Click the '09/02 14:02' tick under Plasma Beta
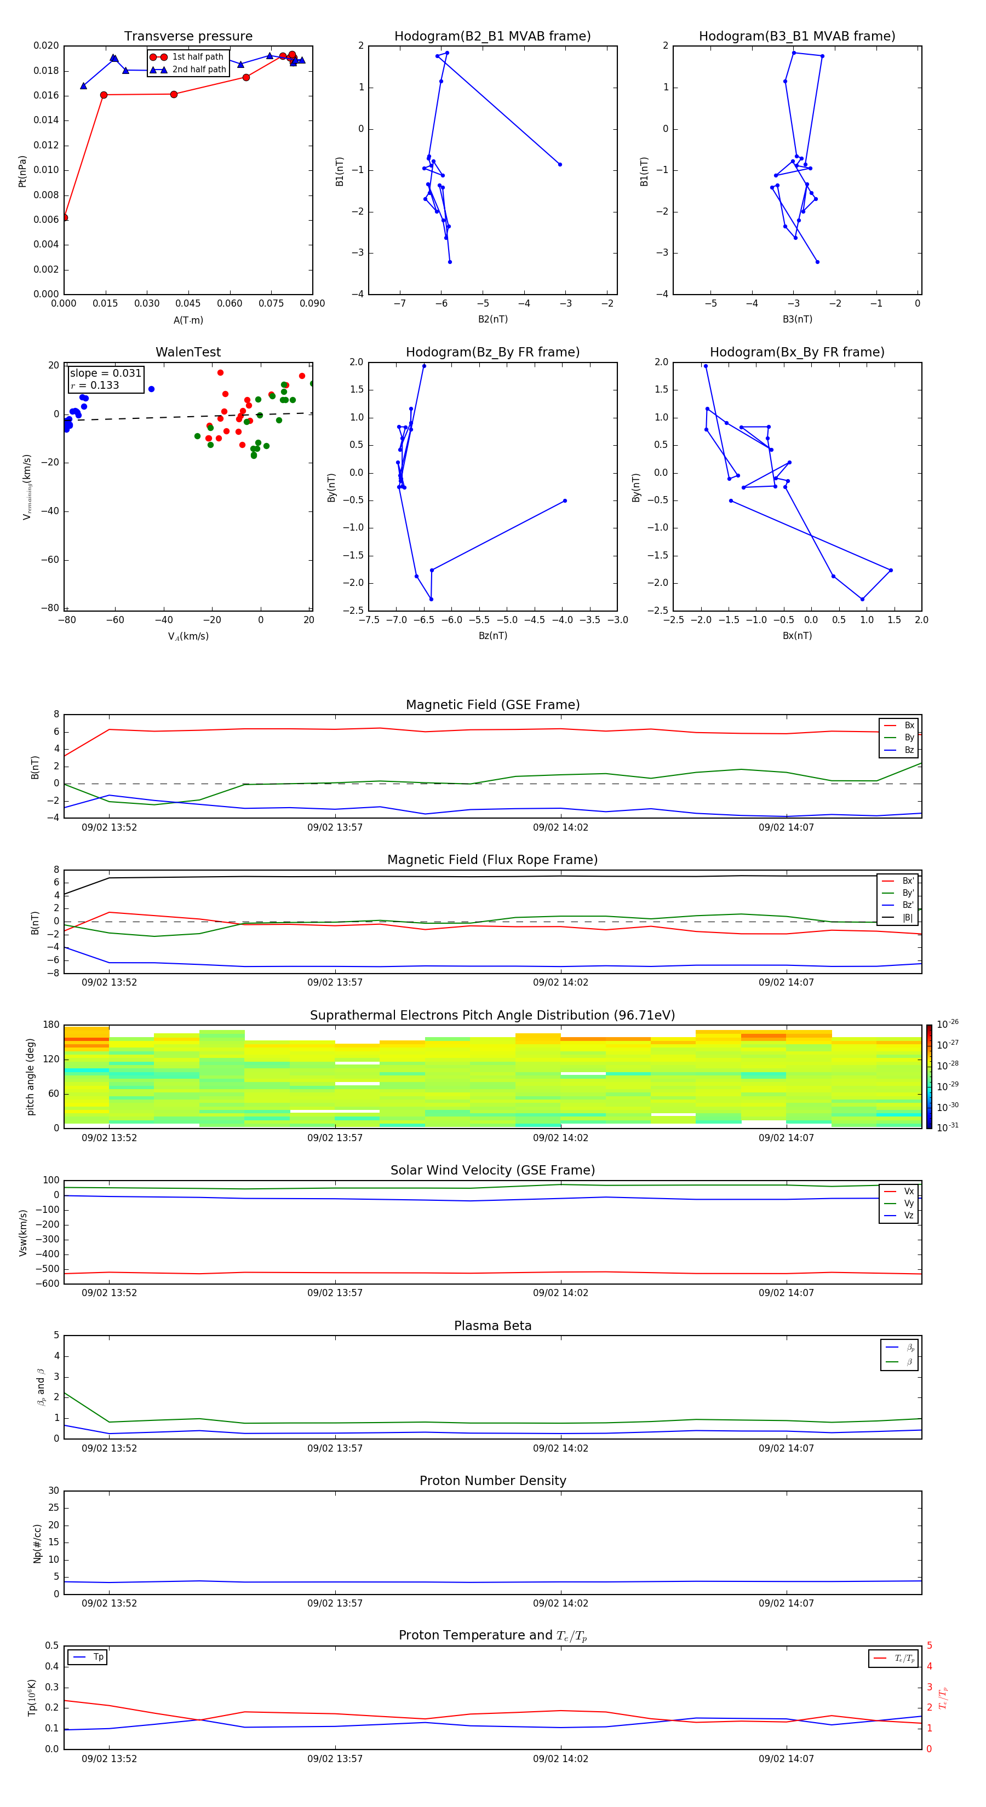The width and height of the screenshot is (986, 1807). coord(560,1448)
